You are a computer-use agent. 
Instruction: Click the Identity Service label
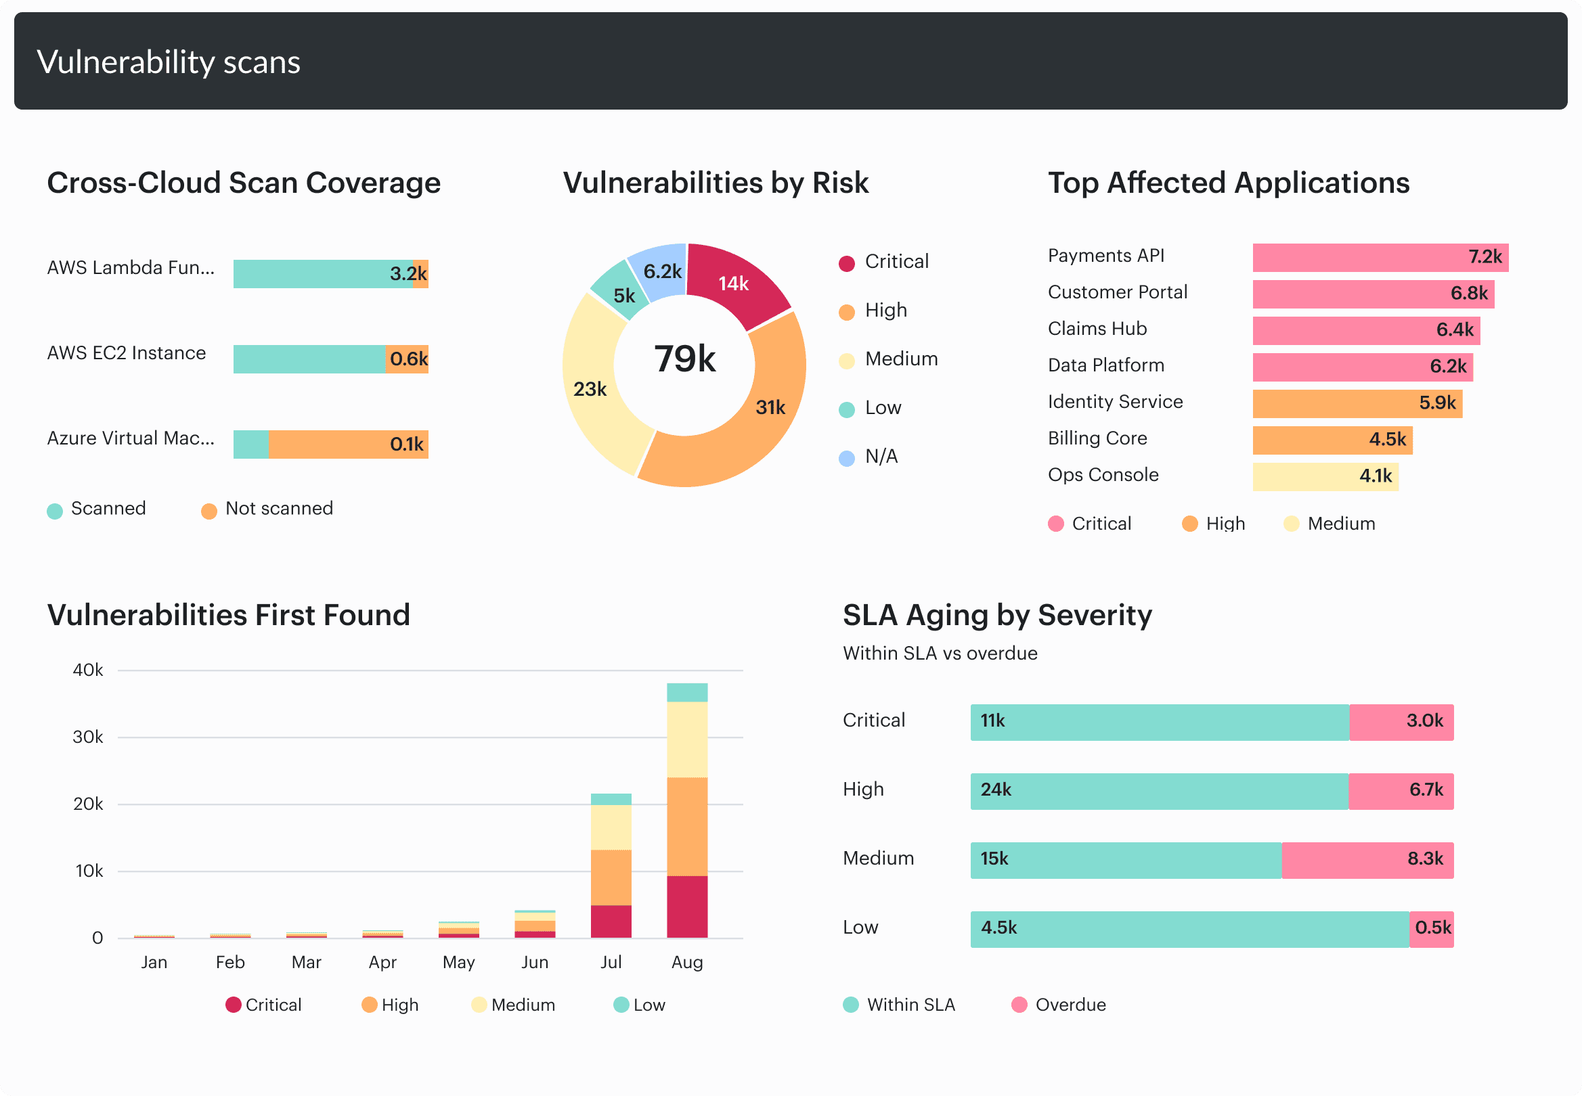click(1115, 402)
